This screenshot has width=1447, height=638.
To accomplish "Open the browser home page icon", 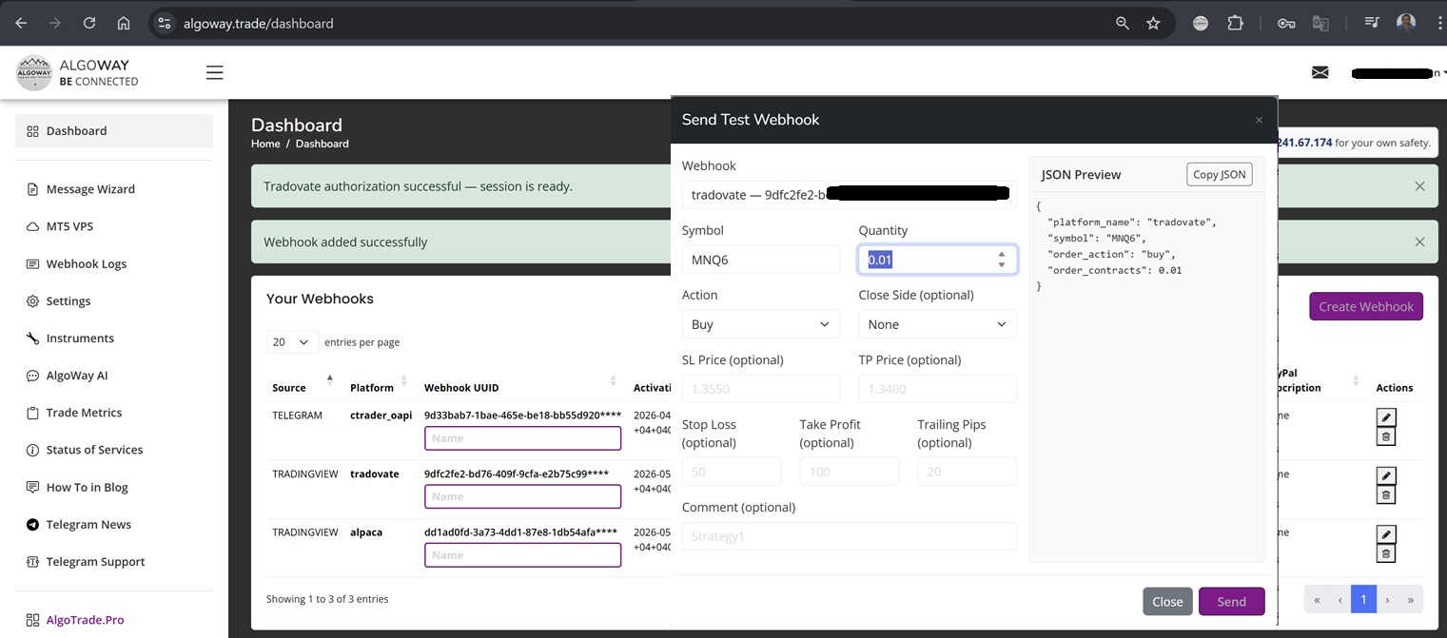I will (x=124, y=23).
